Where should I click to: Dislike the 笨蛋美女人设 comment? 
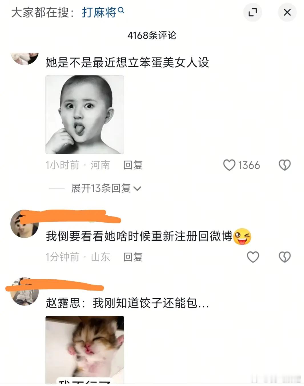point(285,165)
